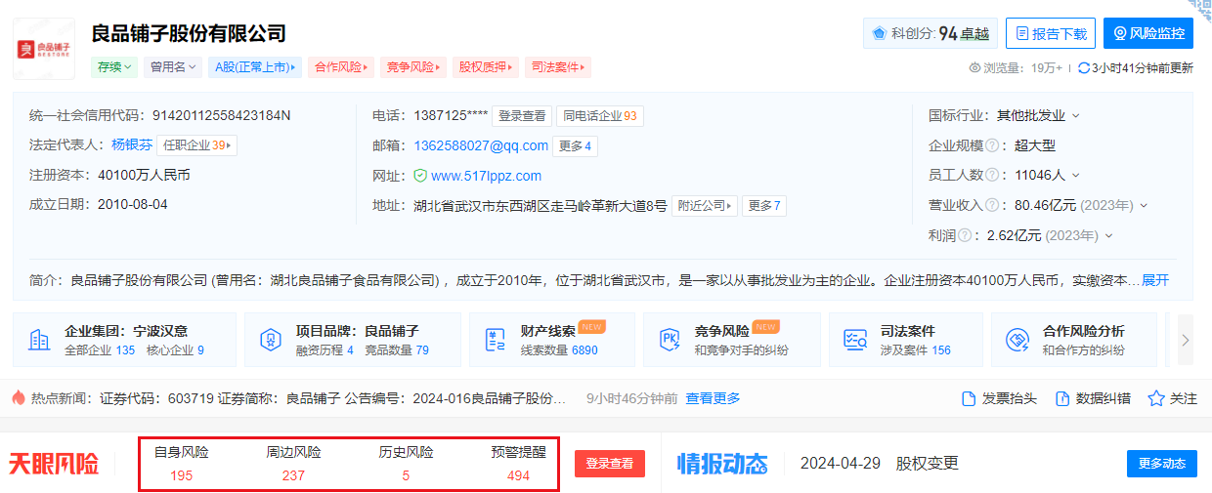Expand 利润 2.62亿元 year dropdown
The image size is (1212, 493).
pos(1109,236)
